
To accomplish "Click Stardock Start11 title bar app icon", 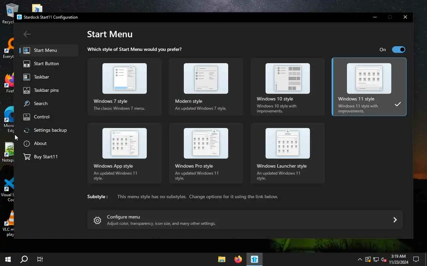I will click(x=19, y=17).
